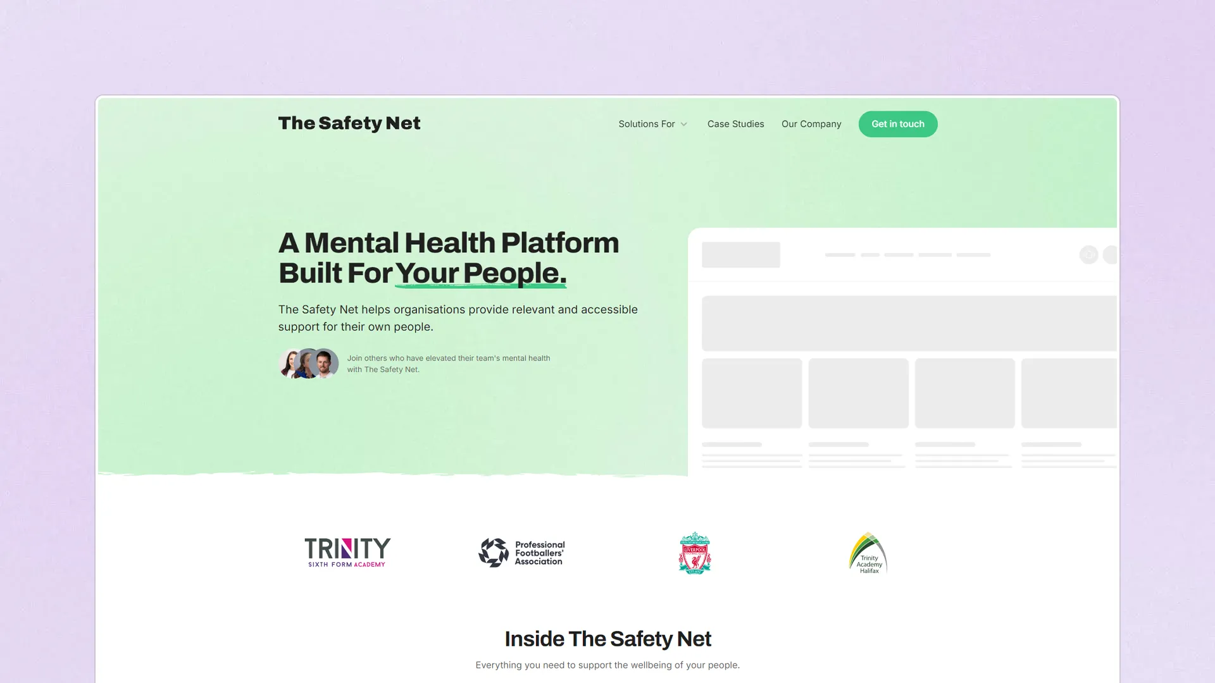Click the Liverpool FC crest icon
Image resolution: width=1215 pixels, height=683 pixels.
pyautogui.click(x=694, y=553)
